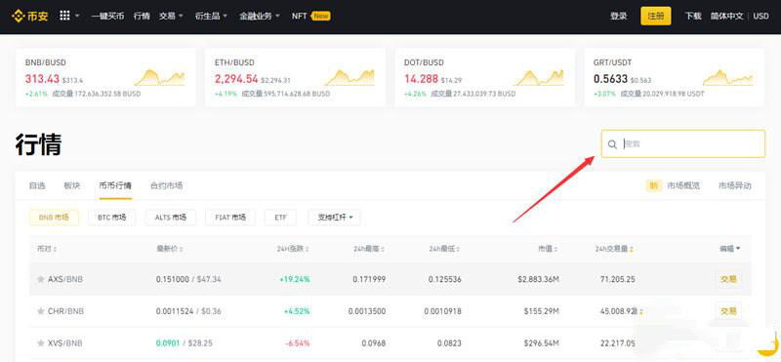Sort by 币对 pair column arrows
781x362 pixels.
[55, 249]
